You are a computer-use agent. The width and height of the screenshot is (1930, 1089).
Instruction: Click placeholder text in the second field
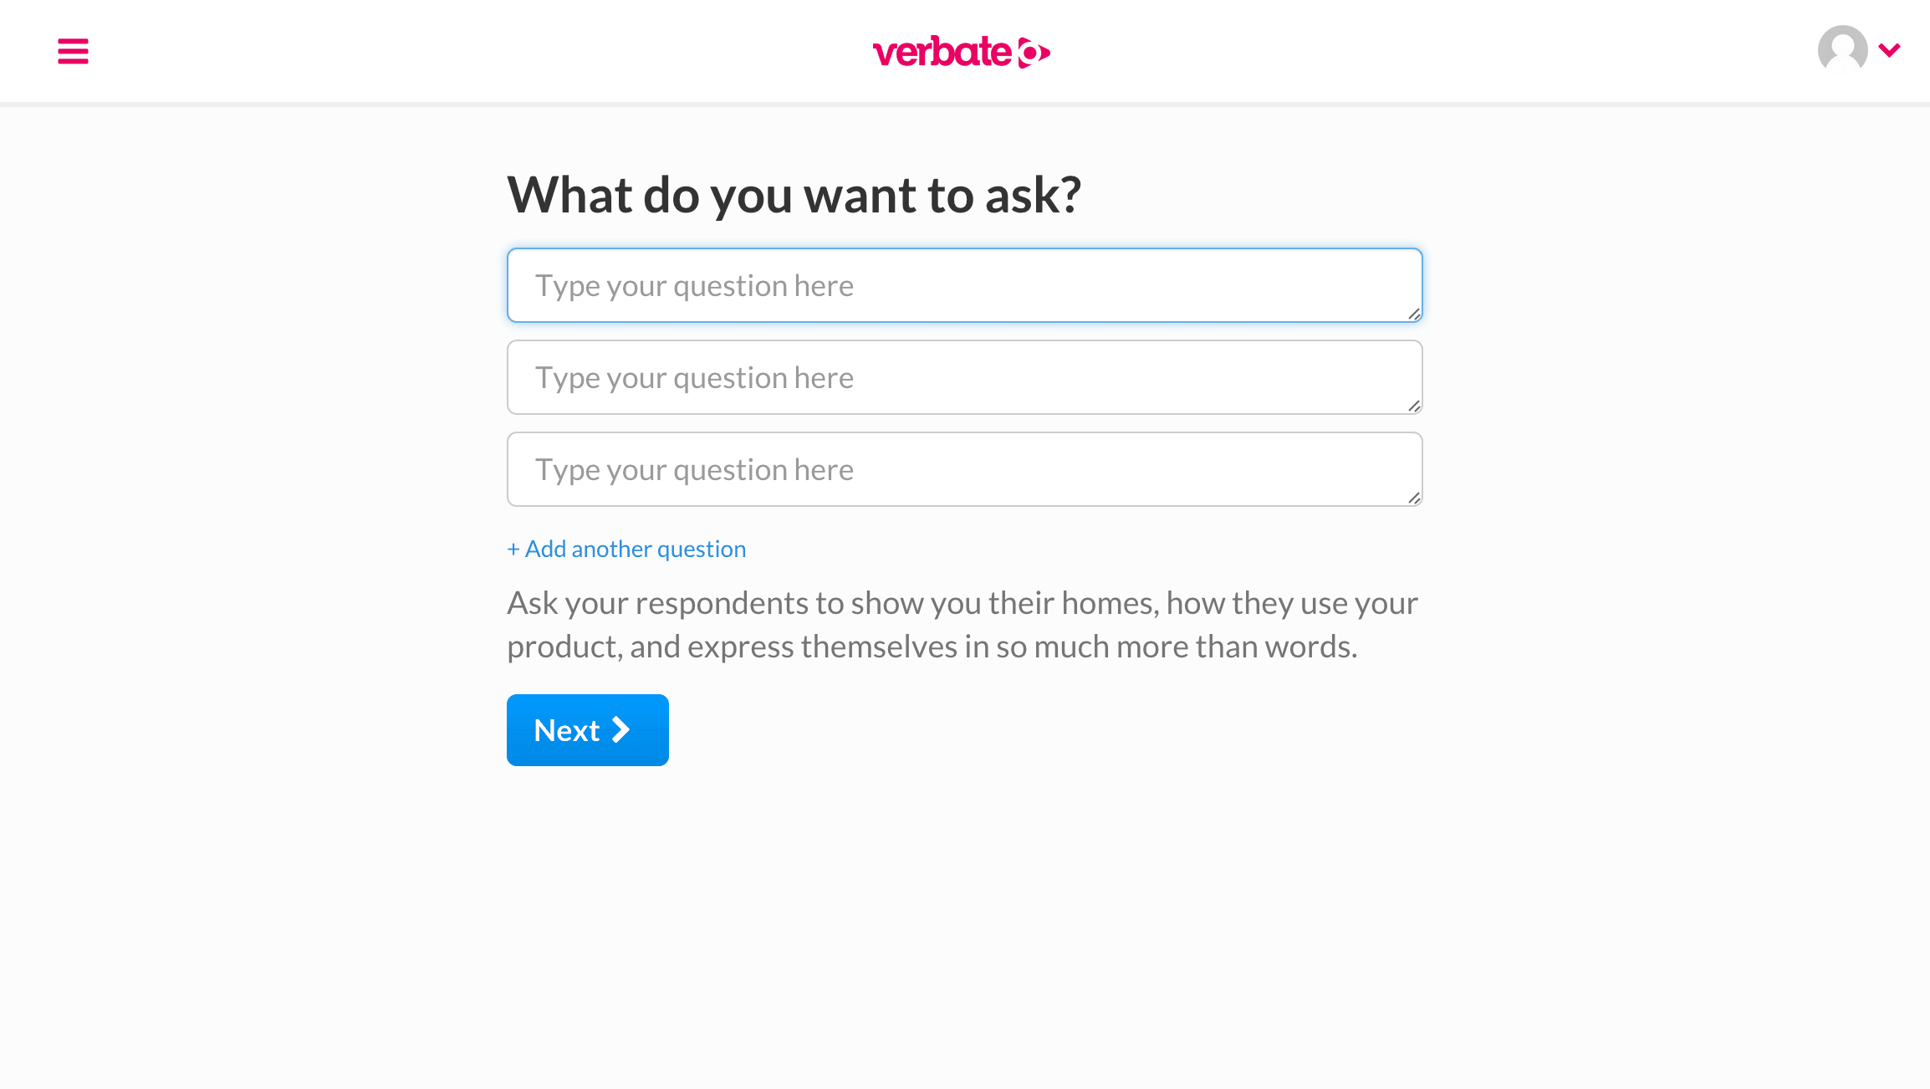click(x=694, y=378)
